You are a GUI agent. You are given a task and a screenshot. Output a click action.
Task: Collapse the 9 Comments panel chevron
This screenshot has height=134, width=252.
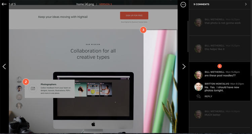(x=246, y=4)
